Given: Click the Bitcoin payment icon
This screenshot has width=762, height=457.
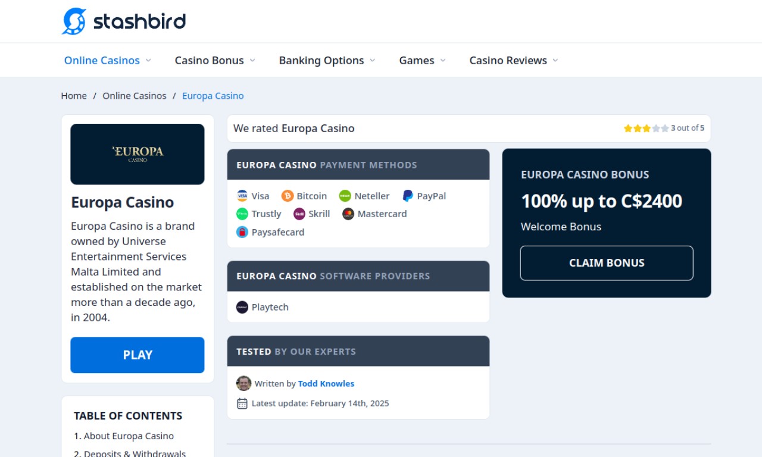Looking at the screenshot, I should pos(288,196).
